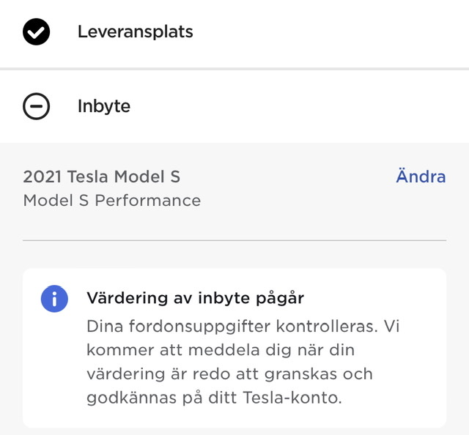Click the word Leveransplats in section title
This screenshot has height=435, width=469.
(x=135, y=32)
